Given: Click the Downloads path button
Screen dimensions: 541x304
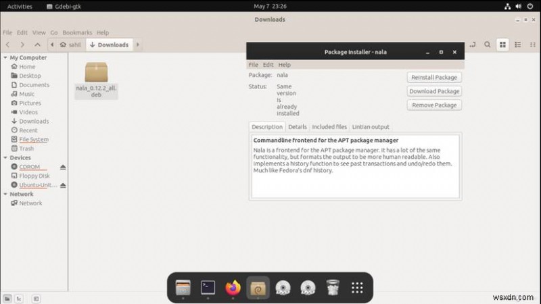Looking at the screenshot, I should pyautogui.click(x=109, y=45).
